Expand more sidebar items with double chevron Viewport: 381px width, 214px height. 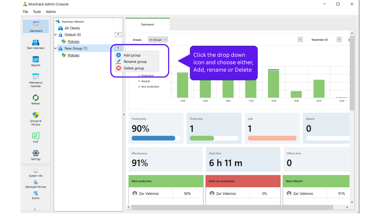(x=35, y=209)
